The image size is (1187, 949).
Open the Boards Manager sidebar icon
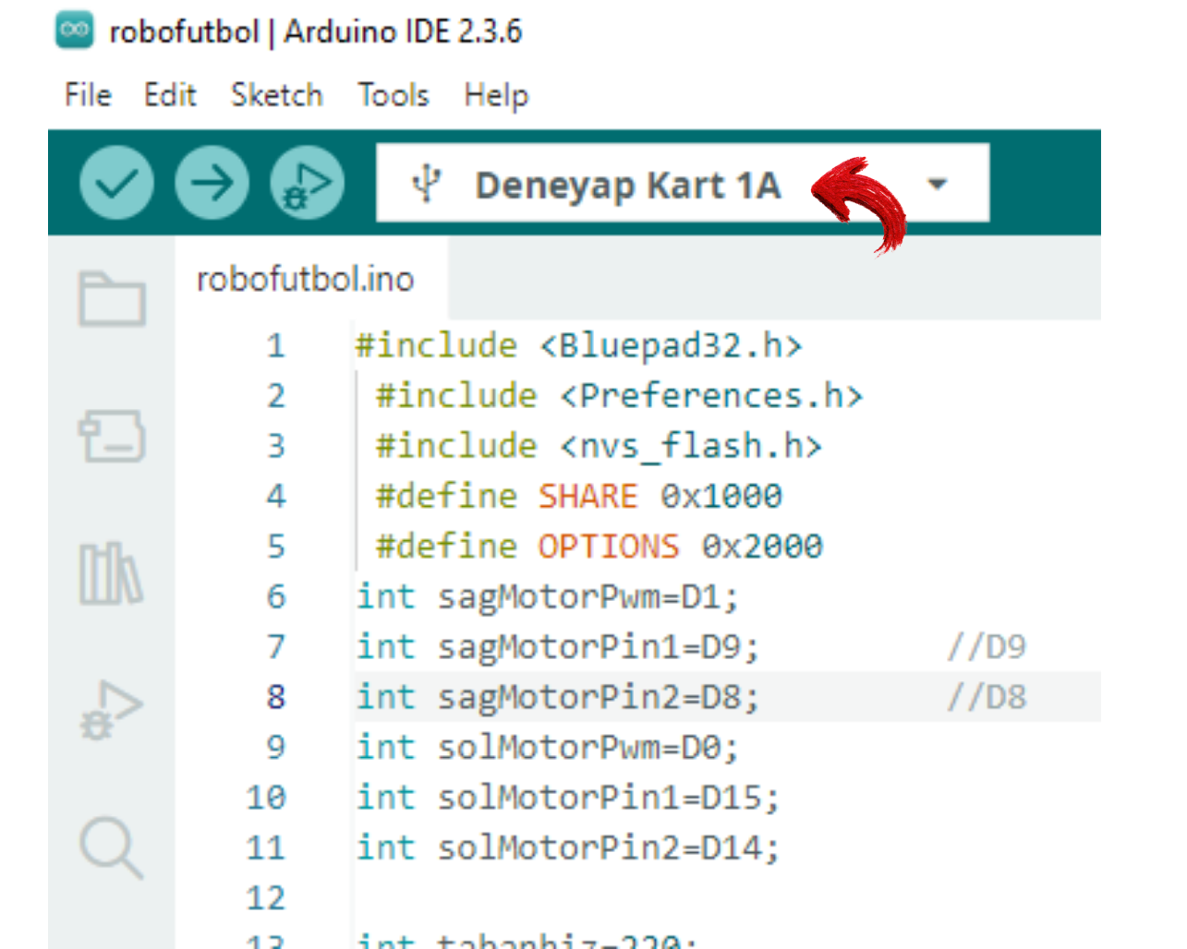tap(112, 436)
